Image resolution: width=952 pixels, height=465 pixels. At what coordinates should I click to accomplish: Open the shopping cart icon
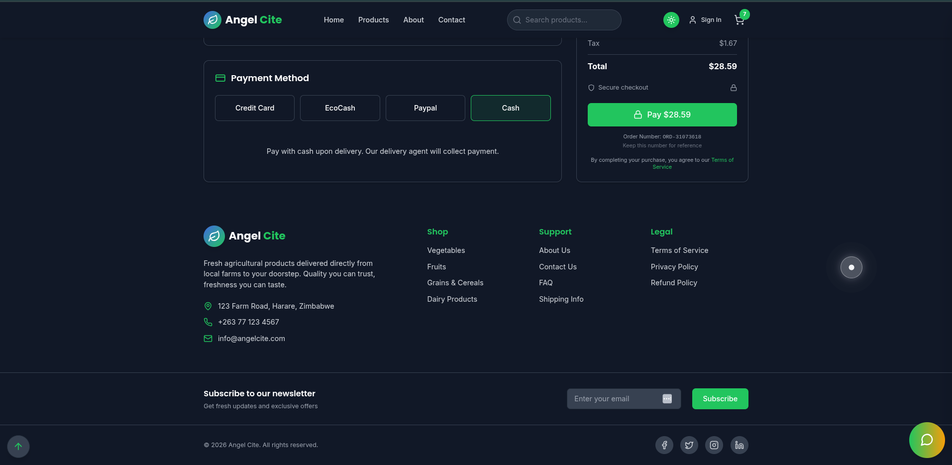(x=739, y=20)
